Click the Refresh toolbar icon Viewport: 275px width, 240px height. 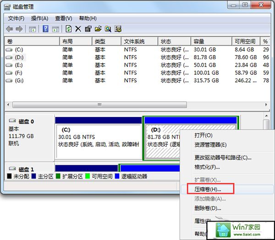(68, 28)
